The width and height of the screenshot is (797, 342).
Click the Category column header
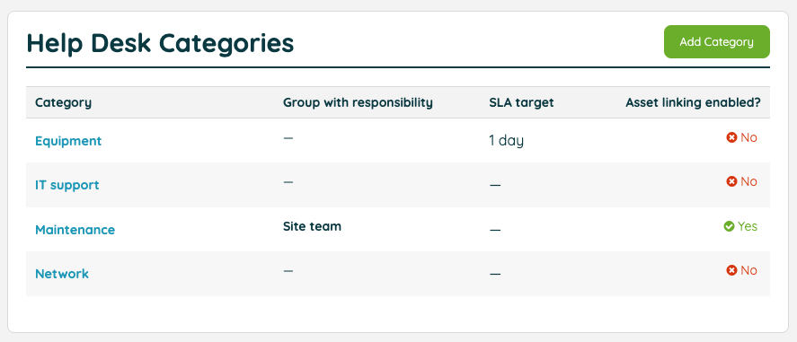tap(63, 102)
